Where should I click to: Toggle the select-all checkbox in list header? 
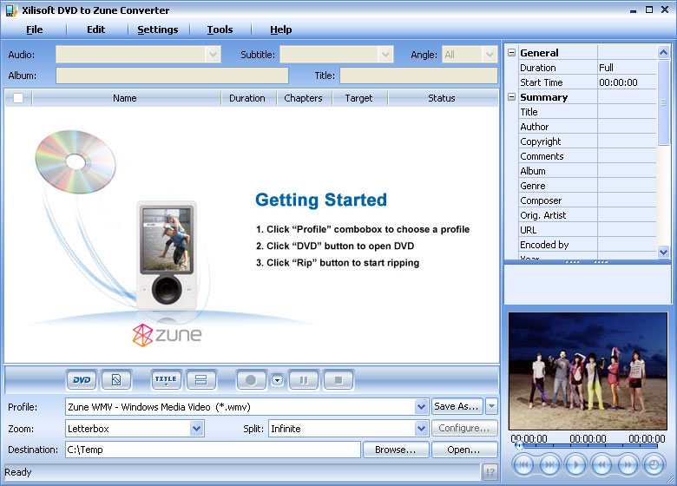tap(18, 98)
